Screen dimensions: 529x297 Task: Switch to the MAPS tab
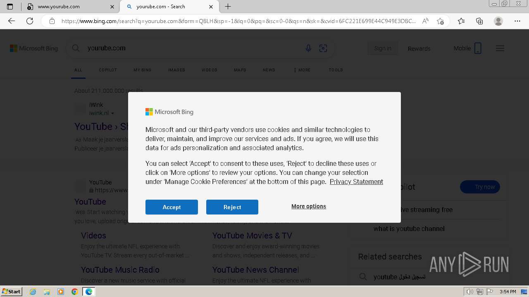(240, 70)
